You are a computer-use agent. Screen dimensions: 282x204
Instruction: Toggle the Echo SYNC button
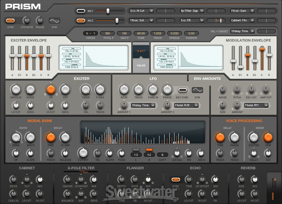pyautogui.click(x=176, y=179)
